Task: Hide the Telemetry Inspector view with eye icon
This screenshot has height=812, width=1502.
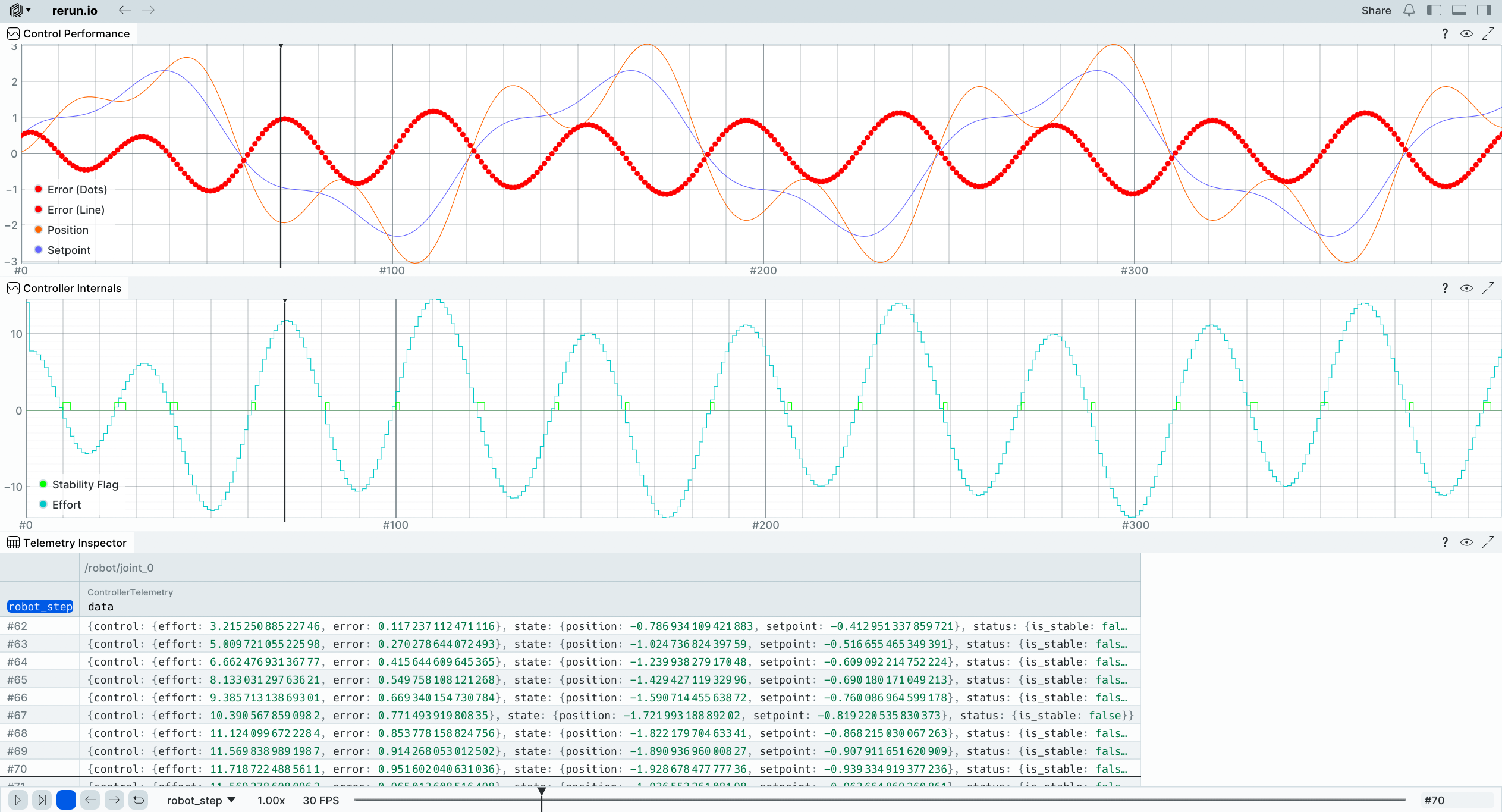Action: (x=1466, y=543)
